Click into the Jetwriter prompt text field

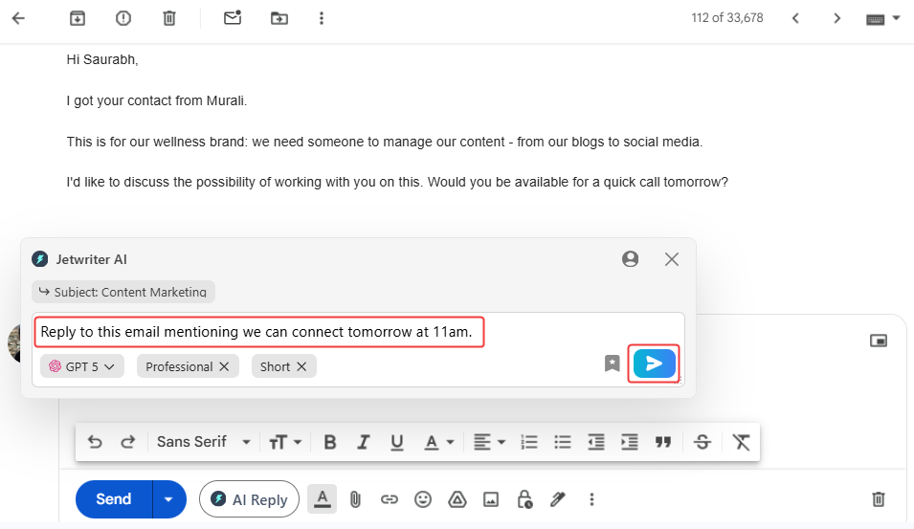pos(258,332)
